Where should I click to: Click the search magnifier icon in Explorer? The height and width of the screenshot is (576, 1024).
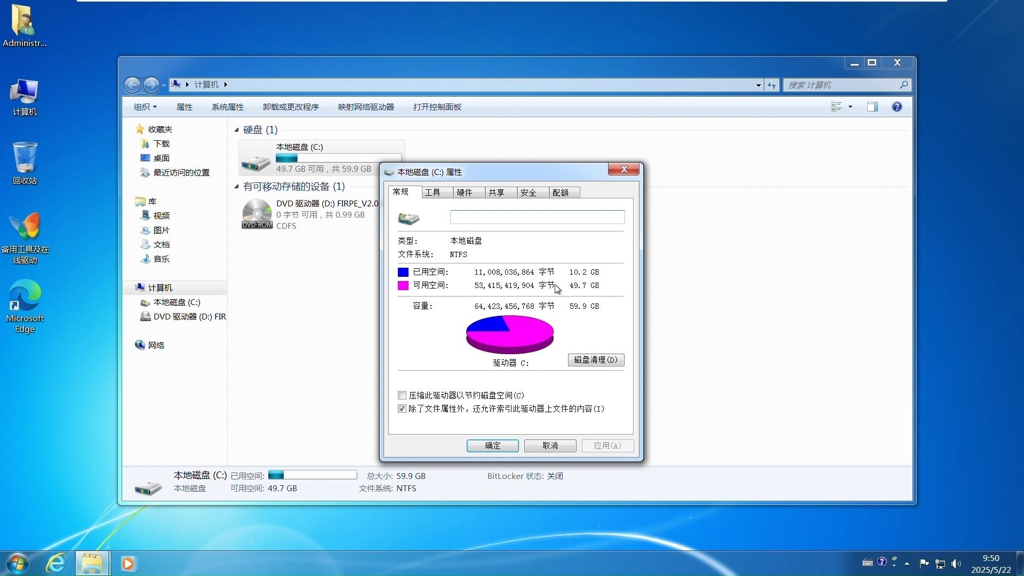(x=903, y=85)
